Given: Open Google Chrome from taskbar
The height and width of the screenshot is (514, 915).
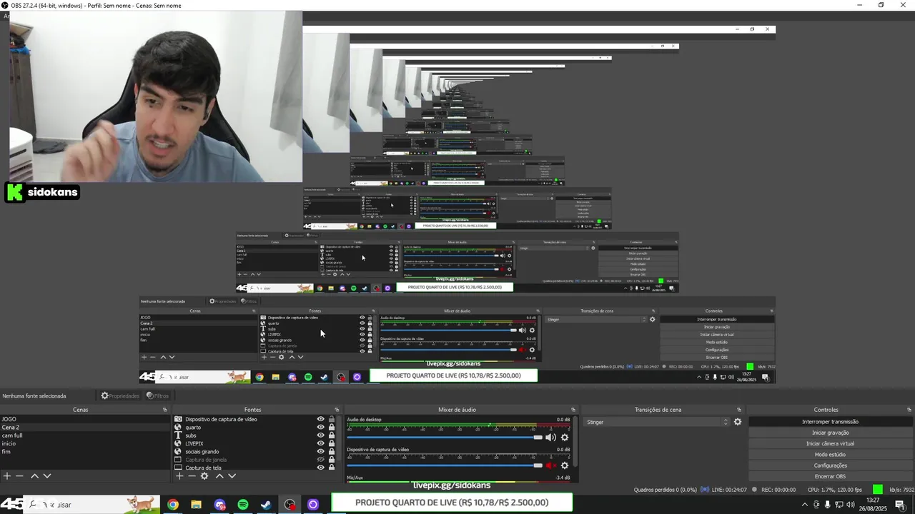Looking at the screenshot, I should (173, 505).
